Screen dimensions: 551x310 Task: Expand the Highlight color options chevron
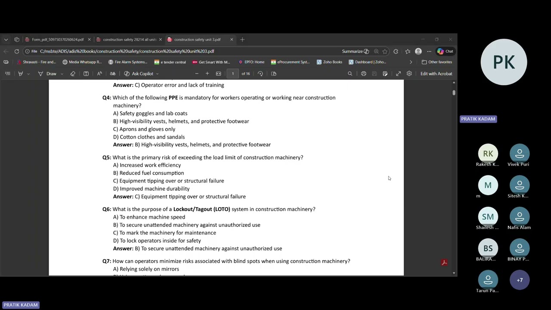click(28, 74)
